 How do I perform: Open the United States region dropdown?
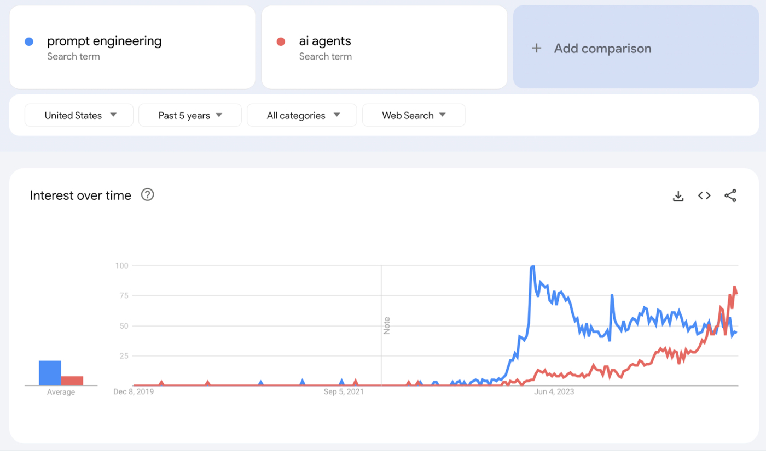click(x=79, y=115)
